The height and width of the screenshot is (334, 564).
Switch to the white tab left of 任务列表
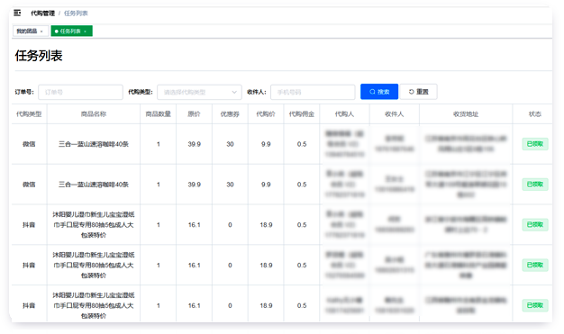[x=31, y=32]
